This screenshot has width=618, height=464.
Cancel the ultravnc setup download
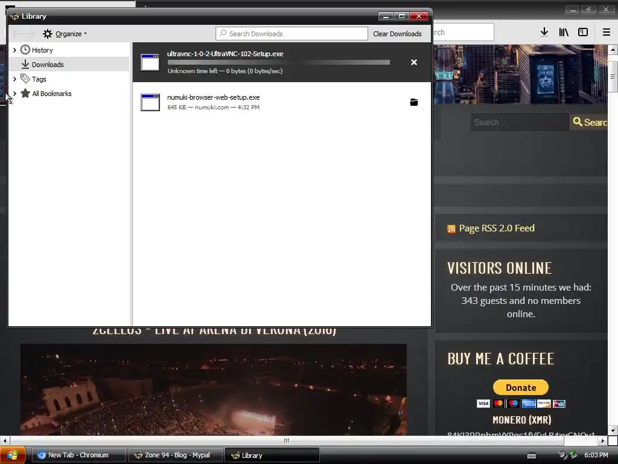point(414,62)
